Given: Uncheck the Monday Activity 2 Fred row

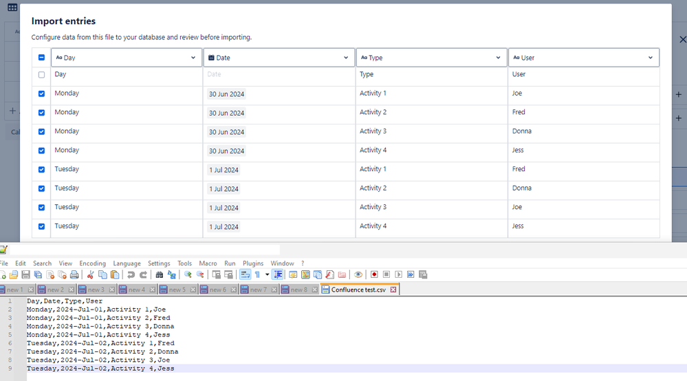Looking at the screenshot, I should pyautogui.click(x=42, y=113).
